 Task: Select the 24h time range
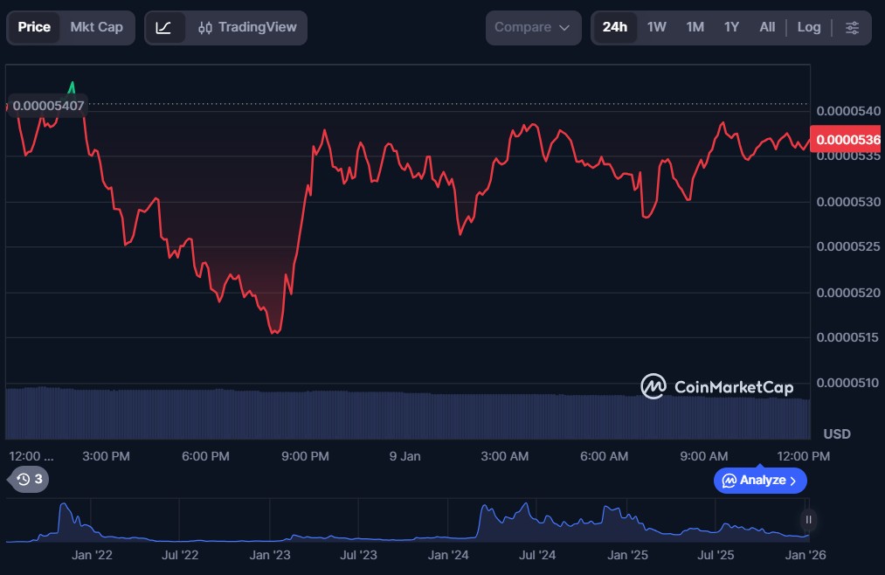(614, 27)
